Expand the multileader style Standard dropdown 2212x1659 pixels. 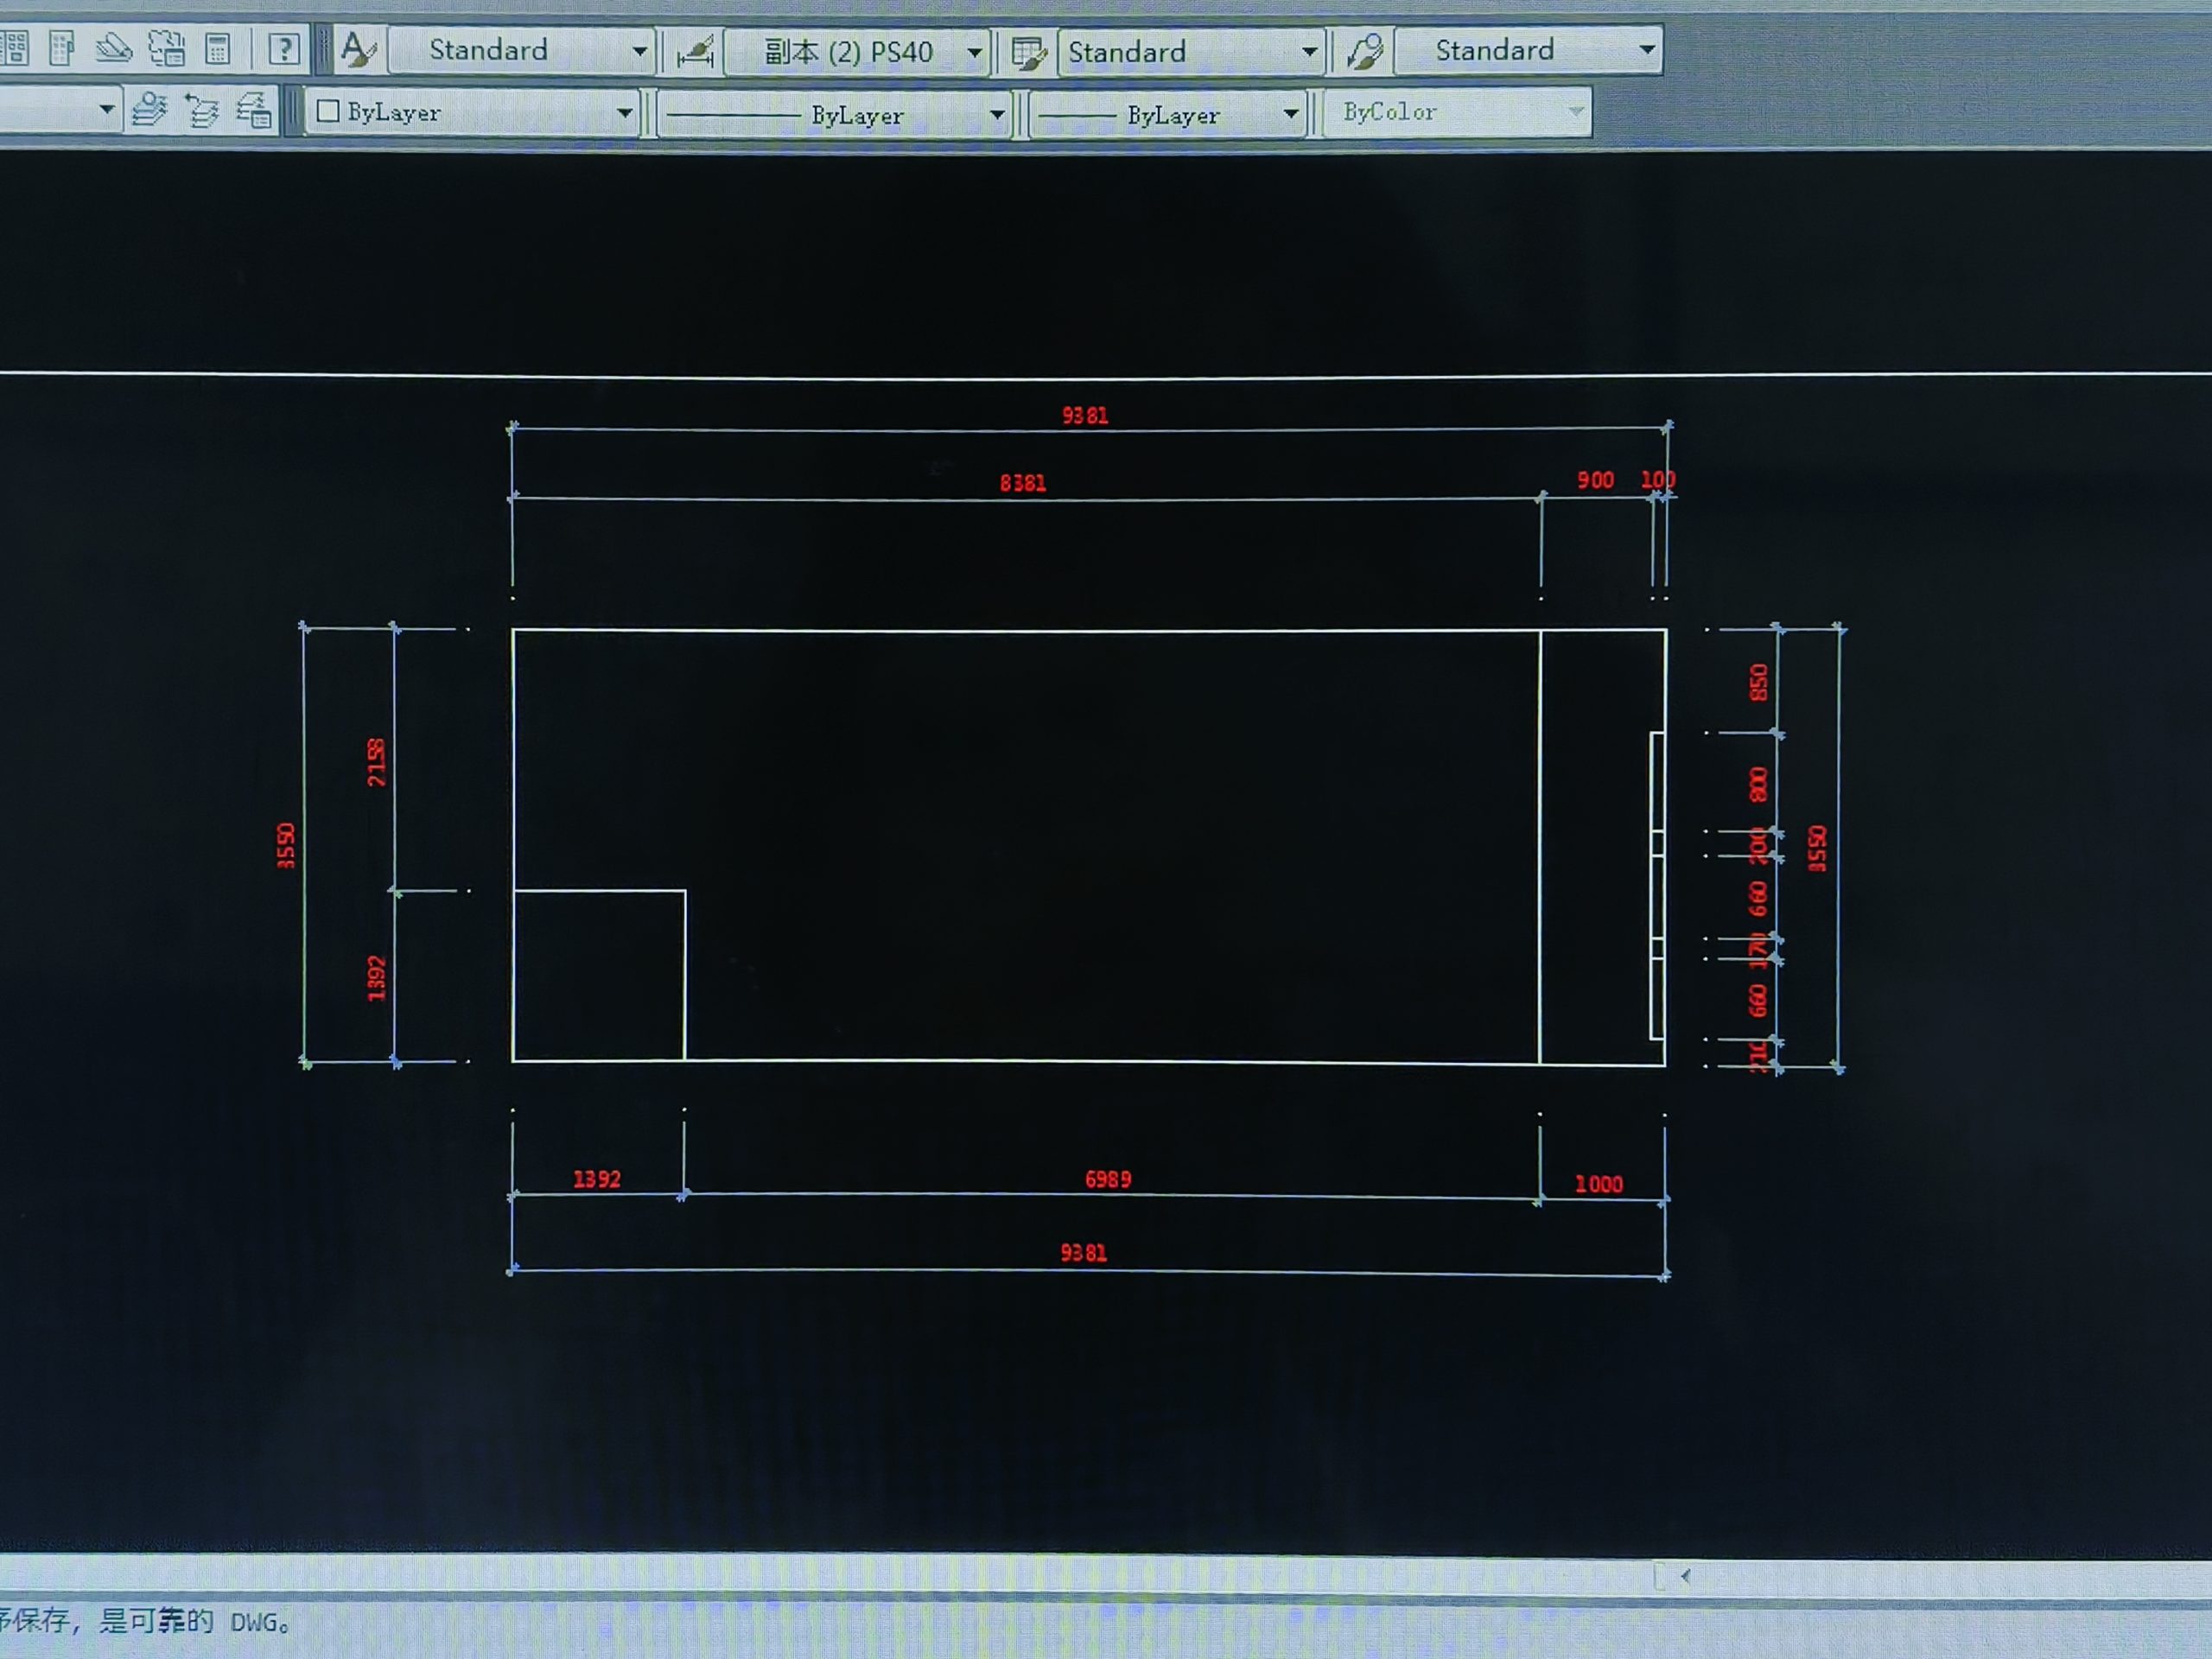pyautogui.click(x=1646, y=50)
